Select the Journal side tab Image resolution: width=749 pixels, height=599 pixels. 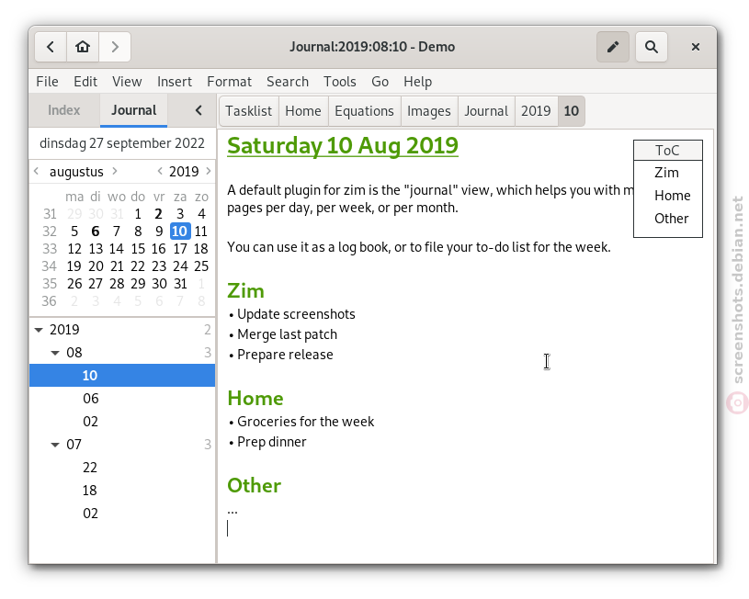point(134,110)
